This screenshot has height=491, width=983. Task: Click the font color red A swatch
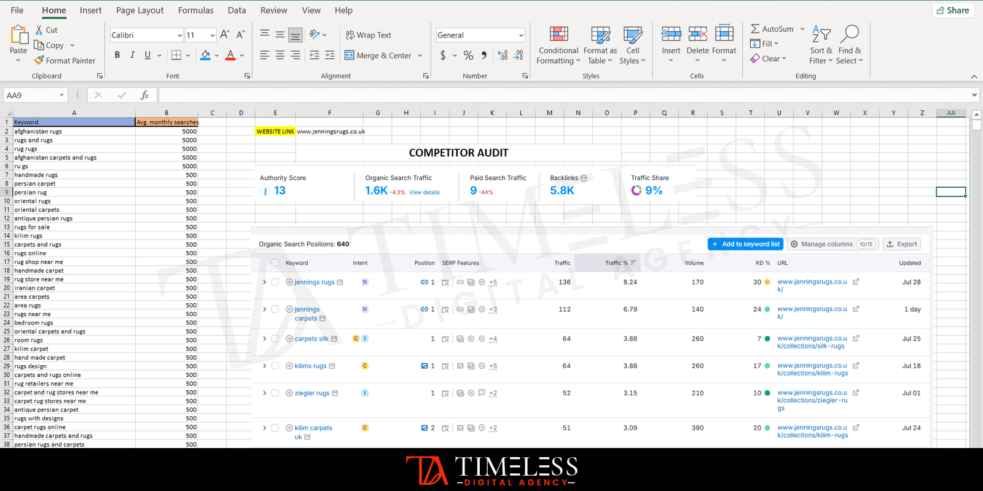pyautogui.click(x=230, y=55)
